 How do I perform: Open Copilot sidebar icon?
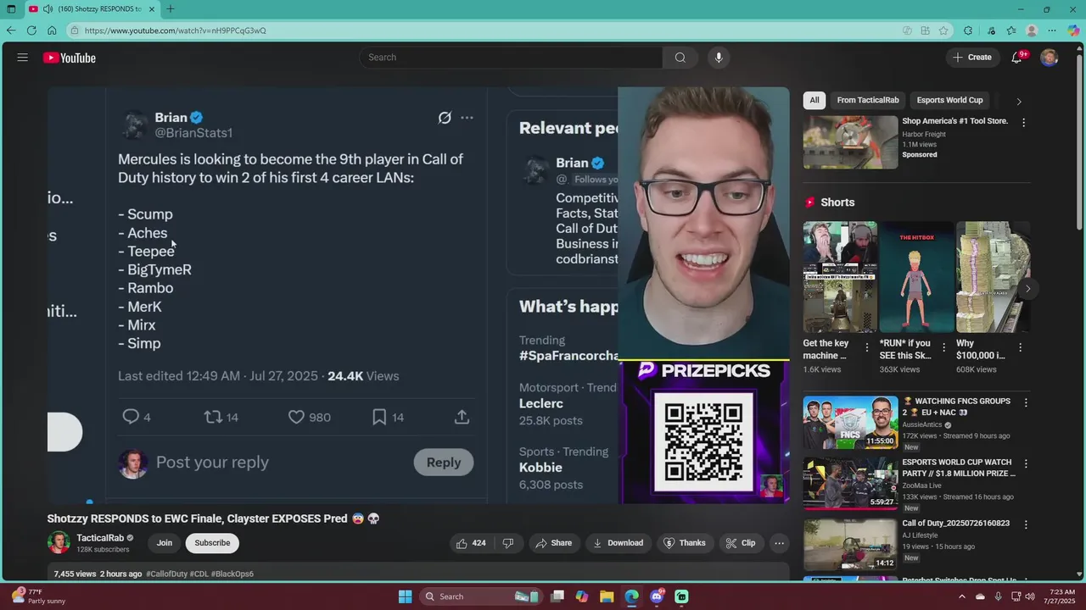coord(1073,30)
